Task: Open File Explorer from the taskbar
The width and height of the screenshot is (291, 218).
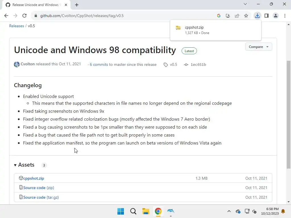Action: click(x=146, y=211)
